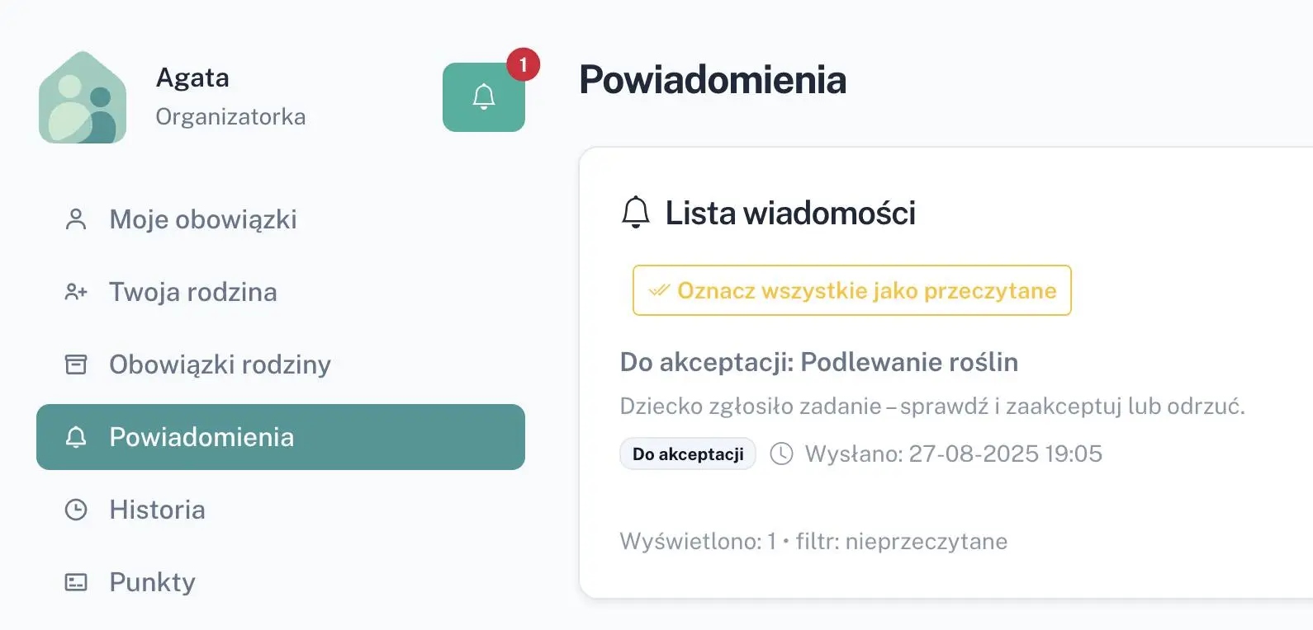Select the bell icon in the Powiadomienia sidebar entry
The image size is (1313, 630).
click(76, 437)
